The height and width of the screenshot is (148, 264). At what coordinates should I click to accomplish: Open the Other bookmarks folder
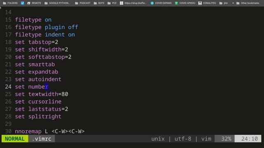pyautogui.click(x=248, y=3)
